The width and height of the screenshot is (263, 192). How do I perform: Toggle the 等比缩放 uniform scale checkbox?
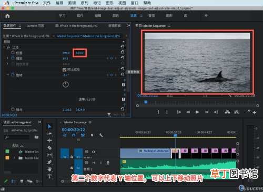coord(64,70)
